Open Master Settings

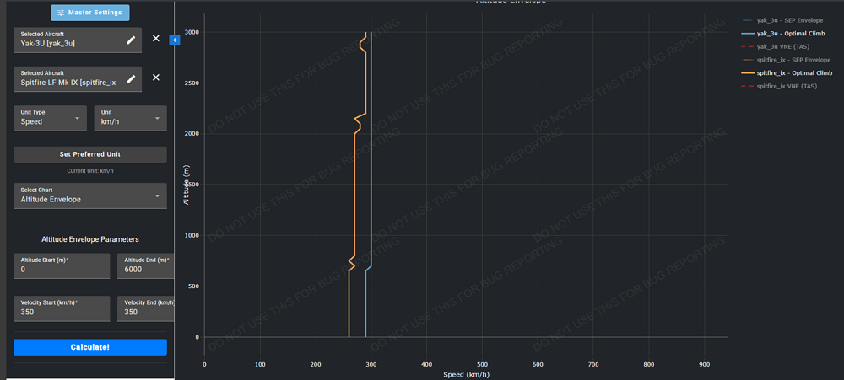tap(90, 13)
